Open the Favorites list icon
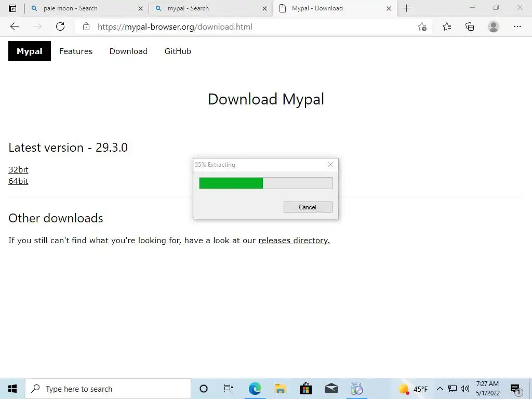 click(447, 26)
